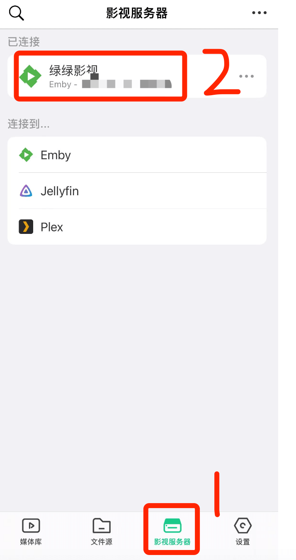Choose the Emby text under 连接到
The height and width of the screenshot is (560, 296).
point(56,155)
